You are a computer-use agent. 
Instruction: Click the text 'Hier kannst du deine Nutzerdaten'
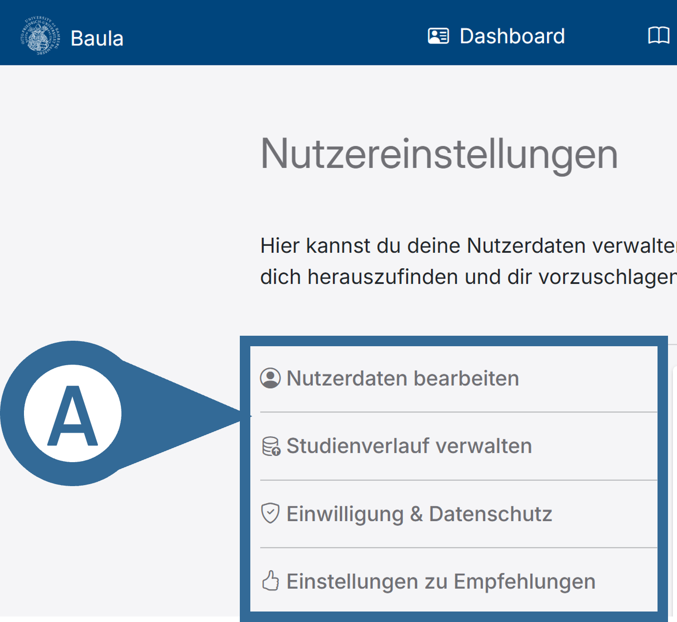(423, 246)
